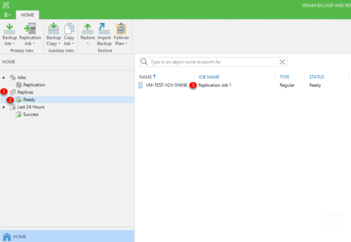The width and height of the screenshot is (351, 242).
Task: Click the Success status icon in tree
Action: (19, 114)
